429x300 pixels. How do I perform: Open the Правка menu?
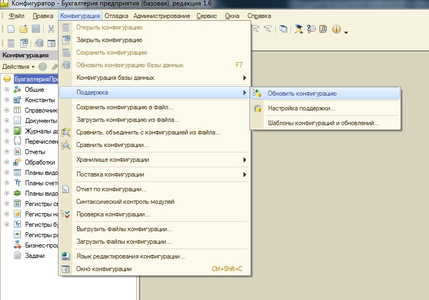click(x=43, y=16)
